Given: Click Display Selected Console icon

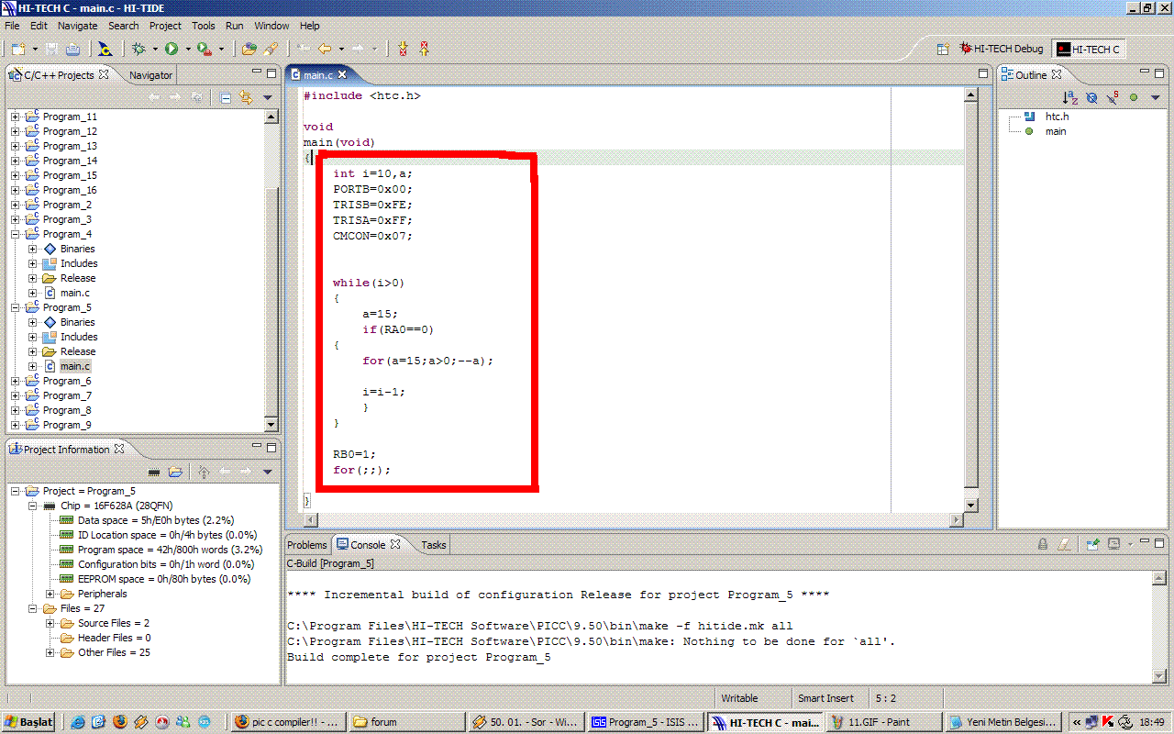Looking at the screenshot, I should (1114, 544).
